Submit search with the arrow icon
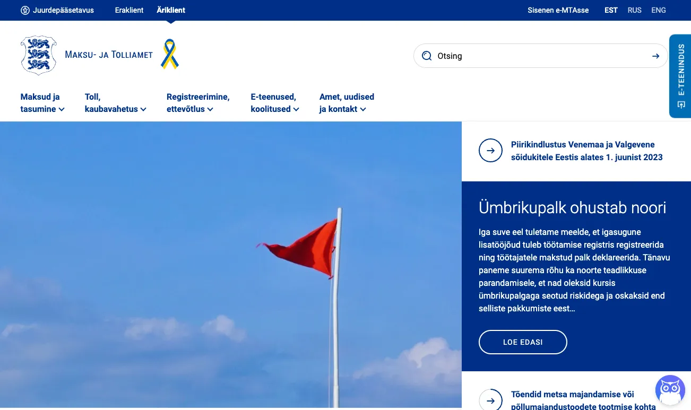 coord(656,56)
